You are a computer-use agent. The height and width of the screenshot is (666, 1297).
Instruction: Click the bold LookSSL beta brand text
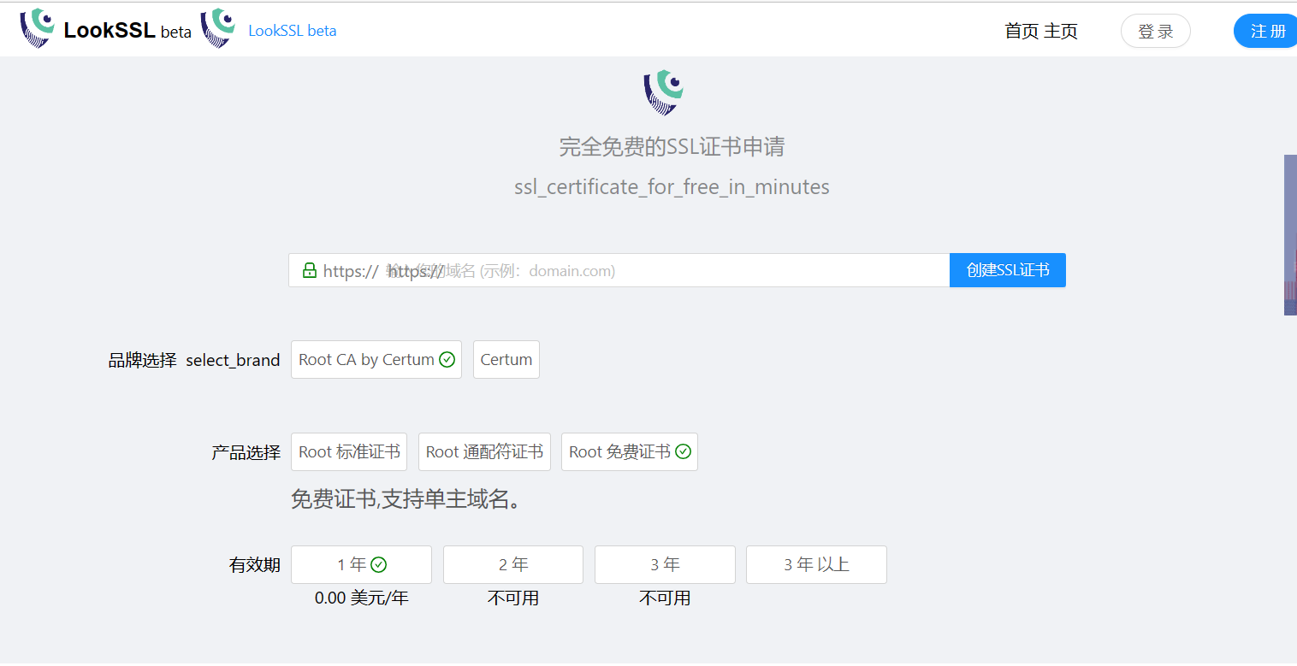[x=127, y=31]
